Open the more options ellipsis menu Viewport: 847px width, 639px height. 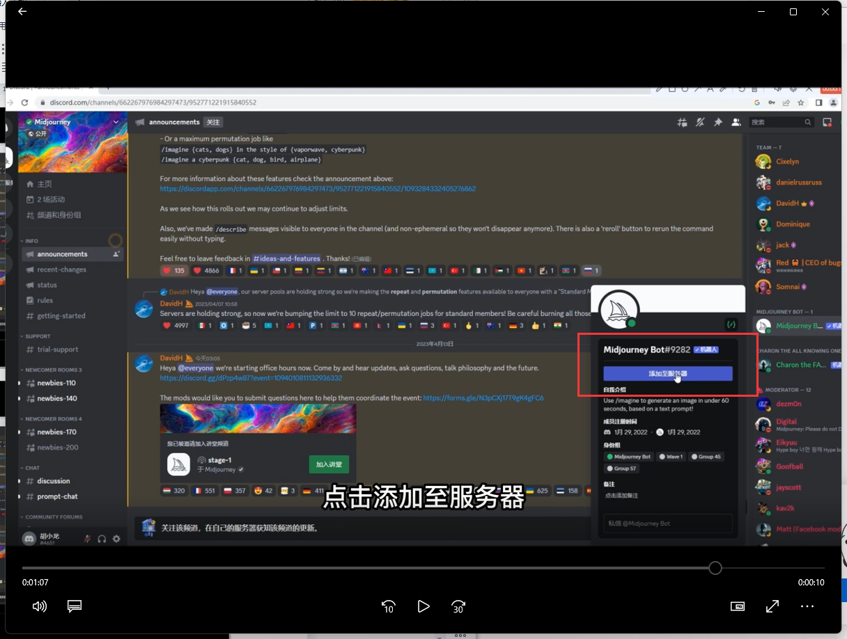pos(807,606)
